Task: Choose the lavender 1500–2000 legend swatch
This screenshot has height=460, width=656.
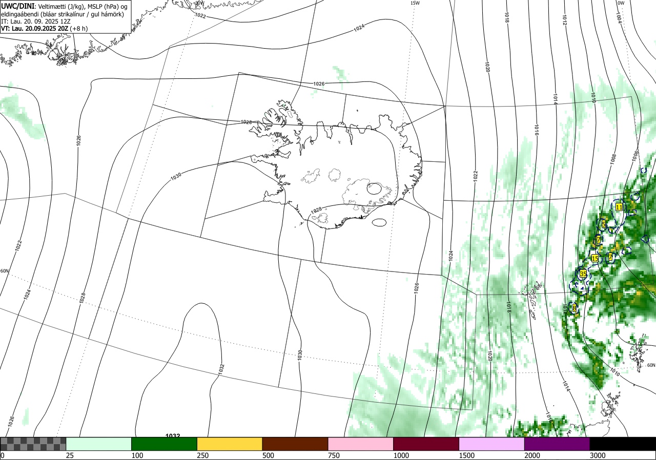Action: point(492,444)
